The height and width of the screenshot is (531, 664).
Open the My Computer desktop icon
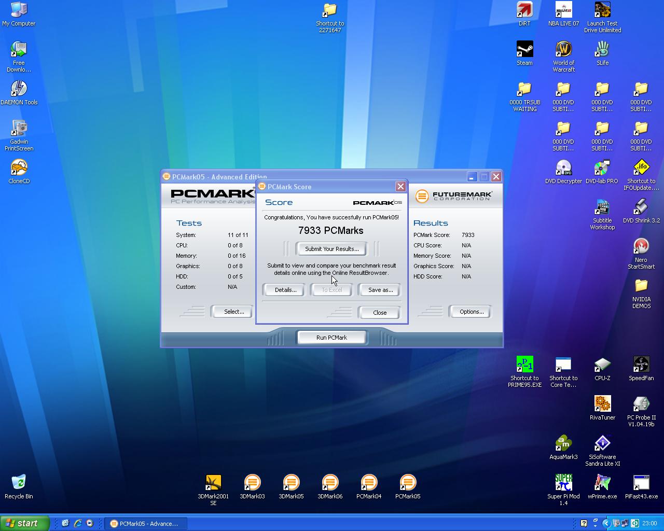pos(19,14)
